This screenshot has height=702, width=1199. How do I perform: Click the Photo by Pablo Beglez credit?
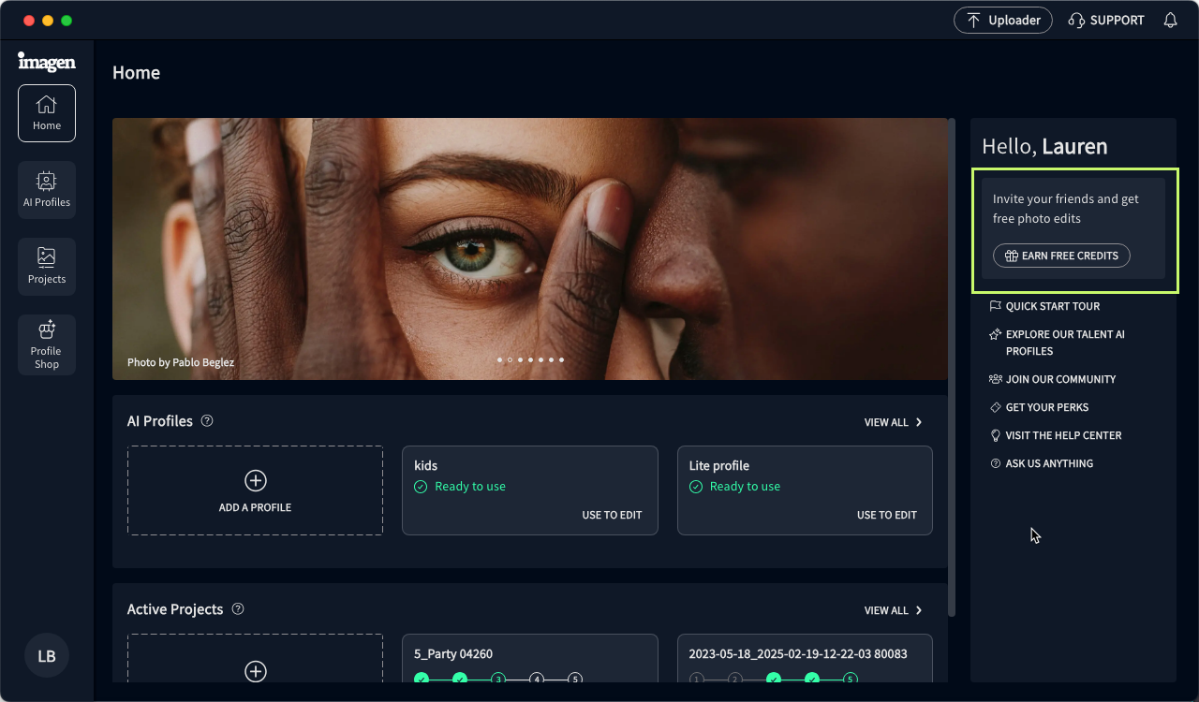181,362
